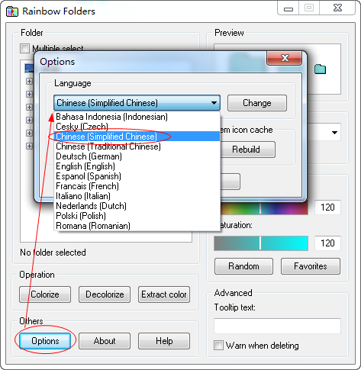Click the saturation slider bar

tap(261, 243)
